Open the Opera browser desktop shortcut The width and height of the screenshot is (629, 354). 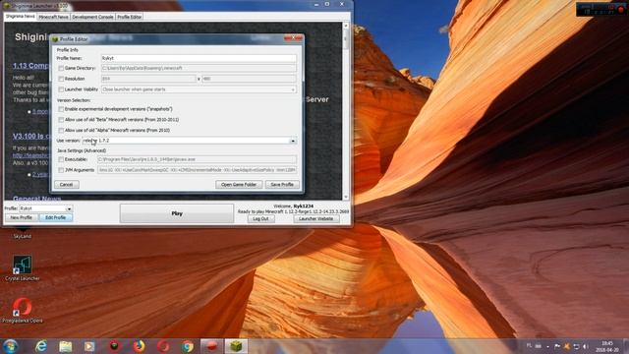(x=22, y=311)
